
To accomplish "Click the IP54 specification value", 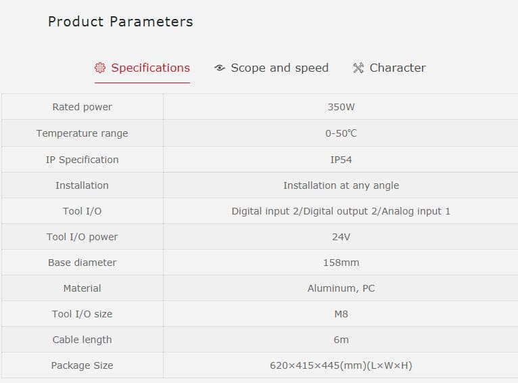I will [341, 160].
